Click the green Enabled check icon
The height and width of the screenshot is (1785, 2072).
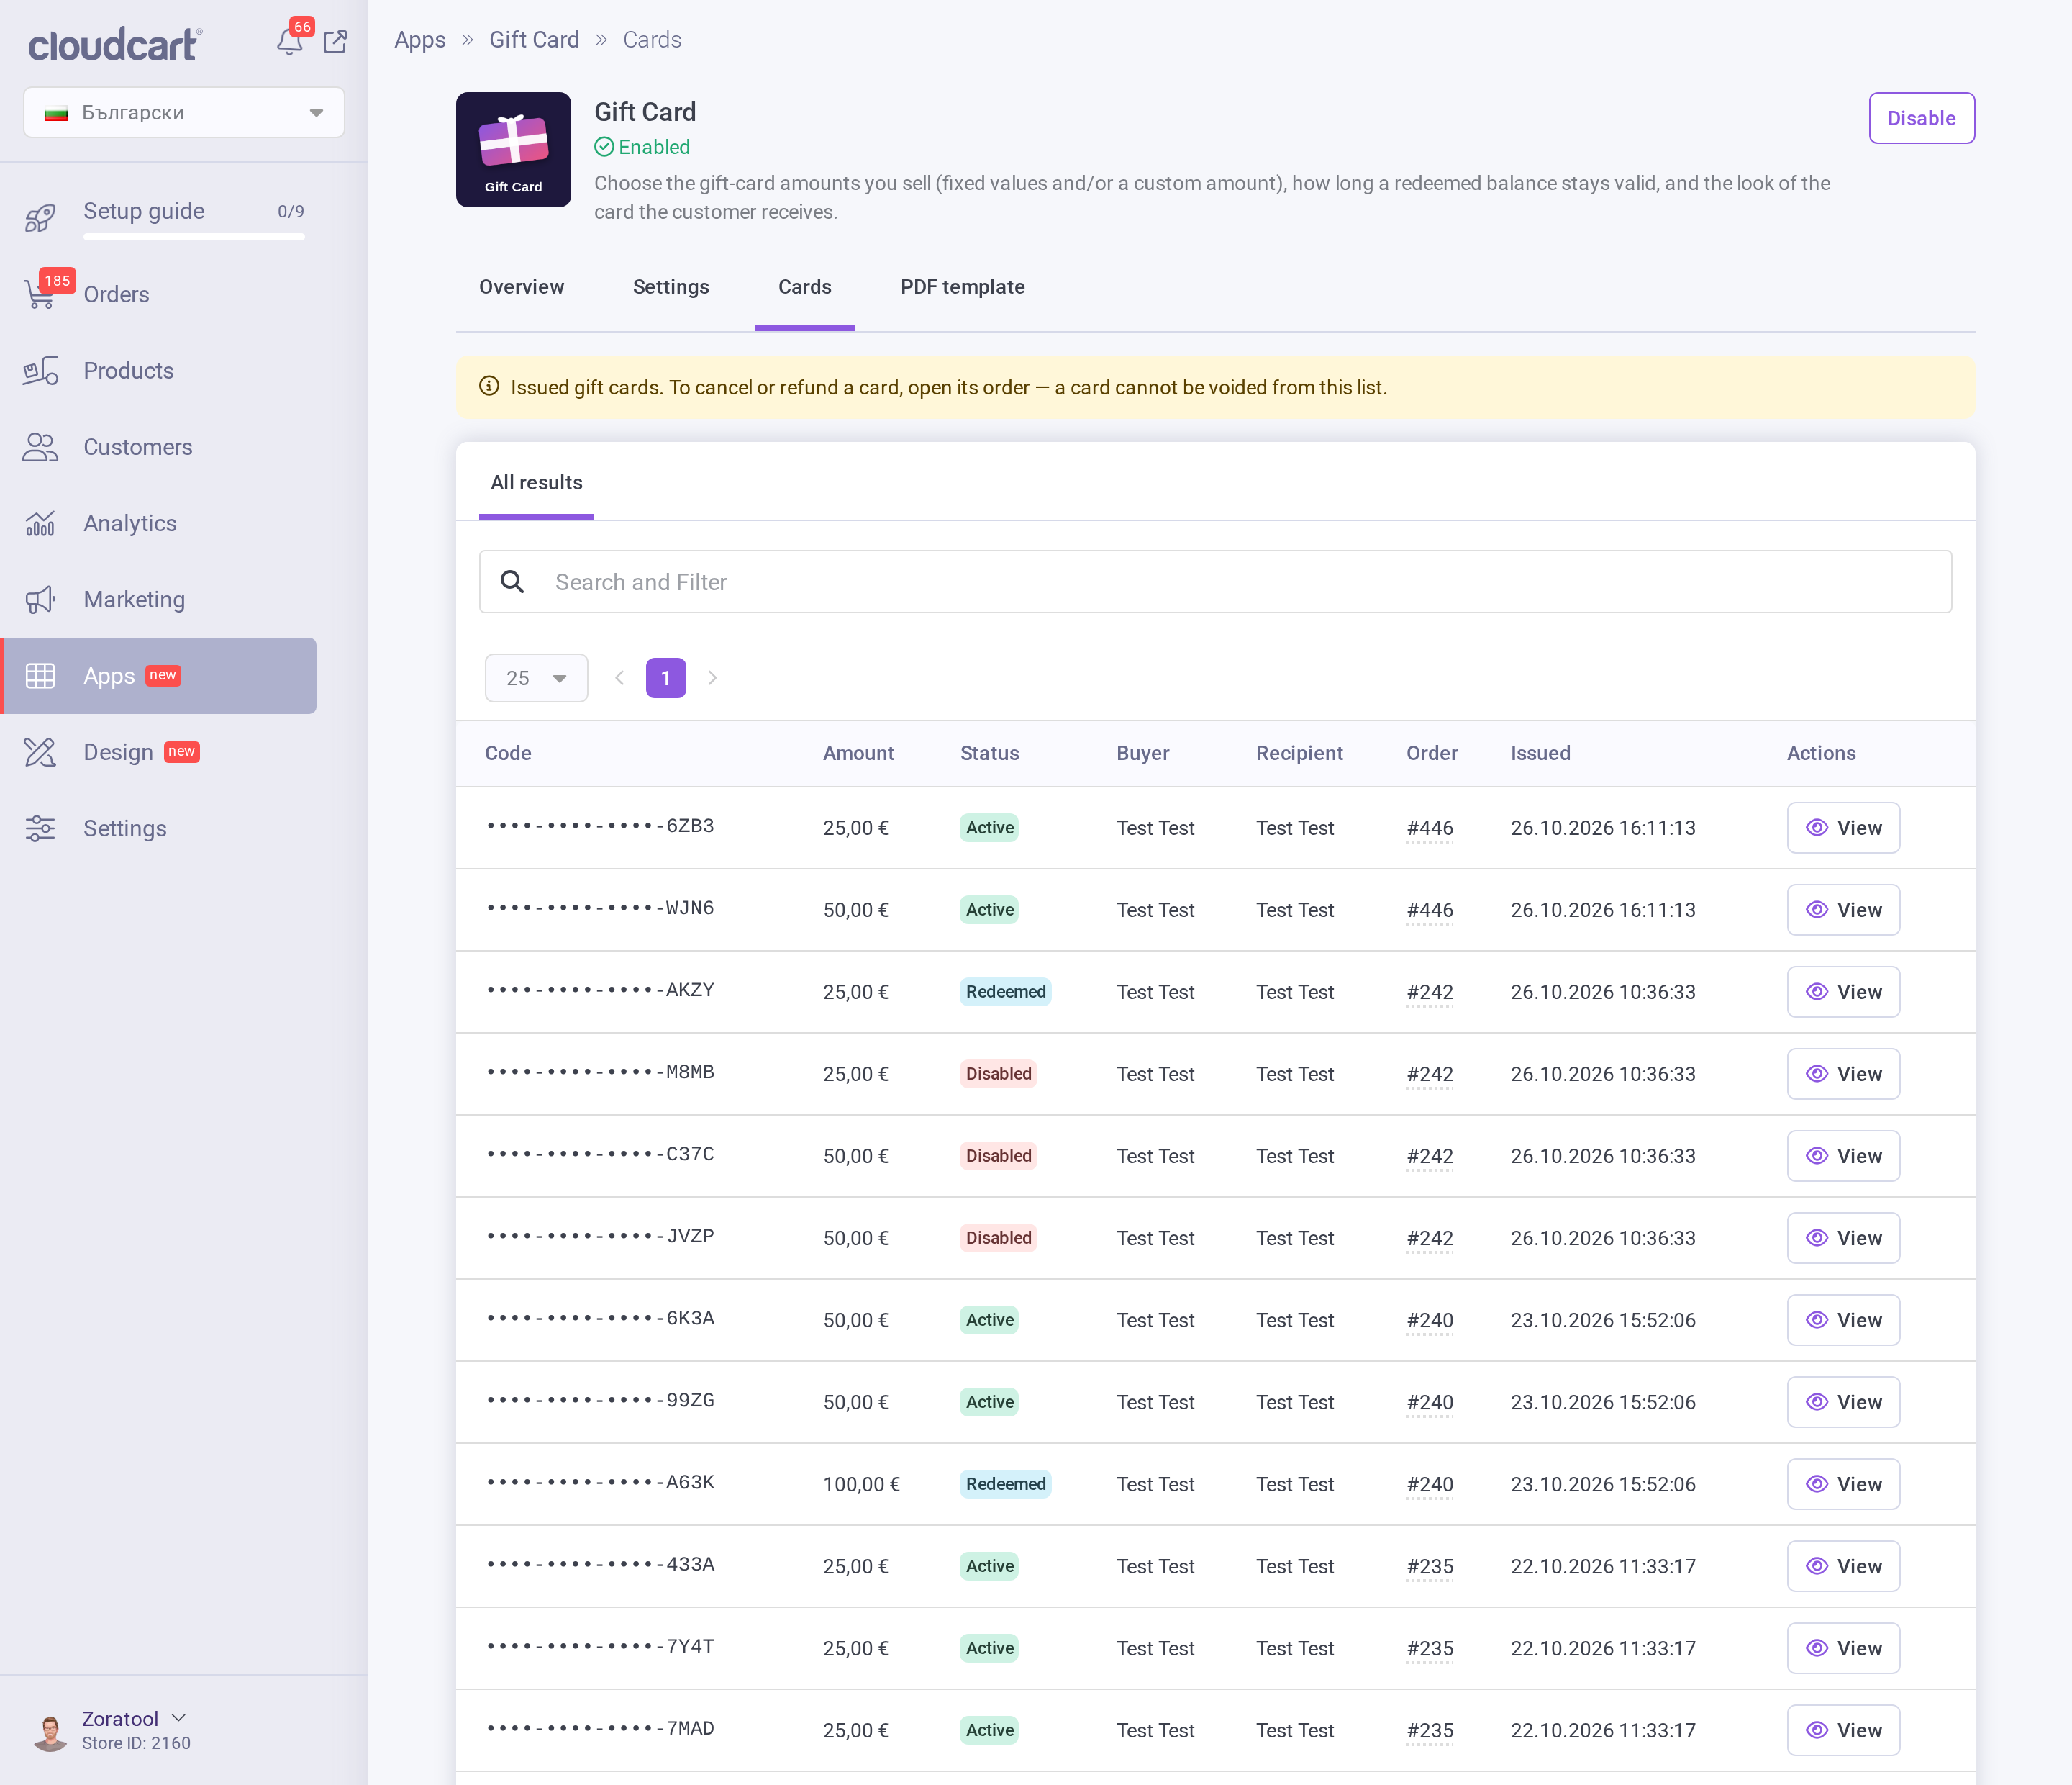coord(604,147)
